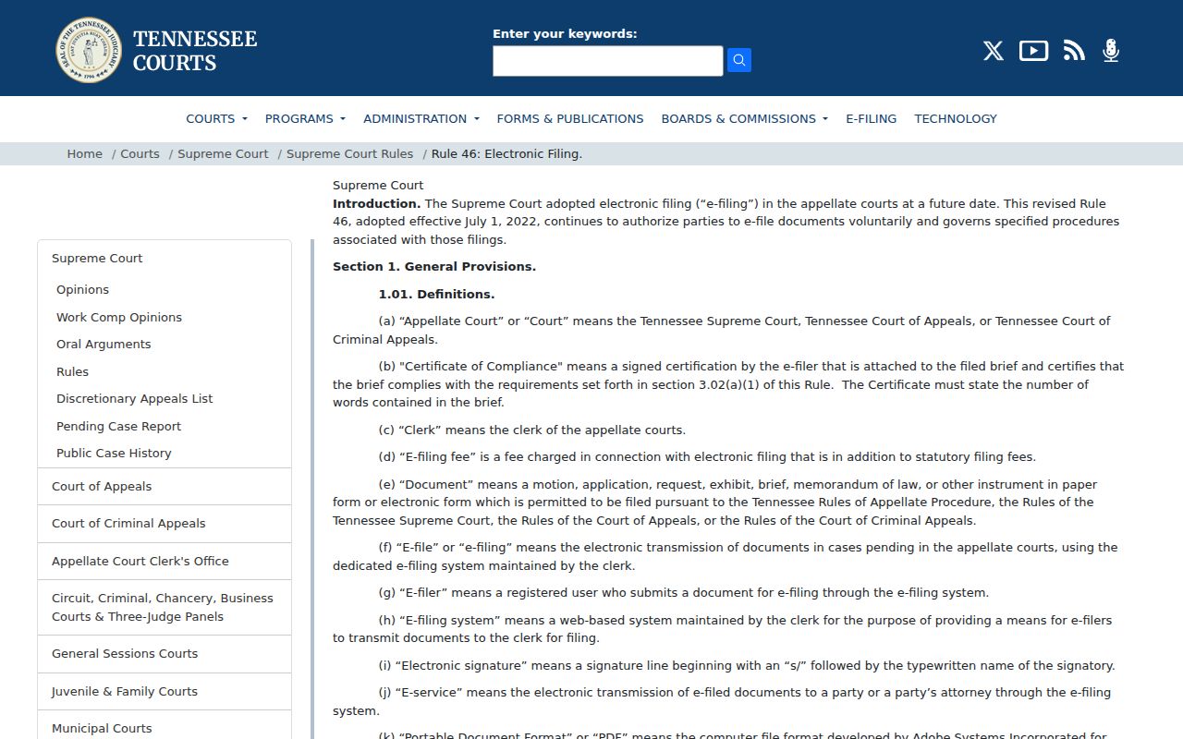The image size is (1183, 739).
Task: Expand the Courts dropdown menu
Action: click(216, 118)
